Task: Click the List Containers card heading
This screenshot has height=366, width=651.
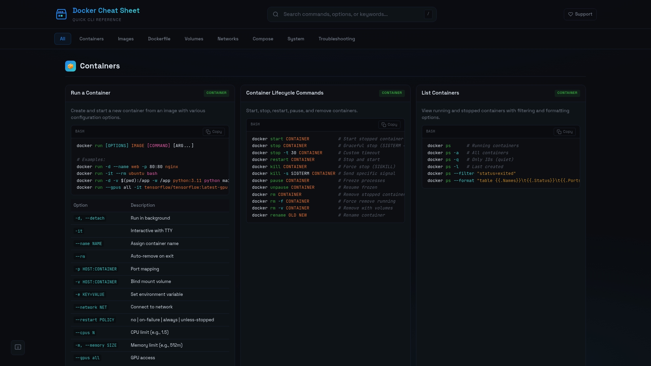Action: 440,93
